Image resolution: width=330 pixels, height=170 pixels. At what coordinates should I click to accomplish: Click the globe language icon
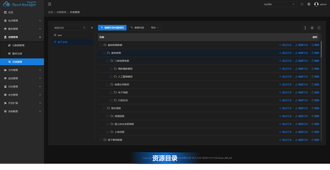[309, 4]
